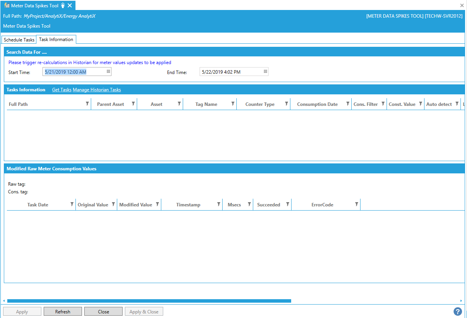Click the blue help question mark icon
The image size is (467, 318).
[x=457, y=311]
